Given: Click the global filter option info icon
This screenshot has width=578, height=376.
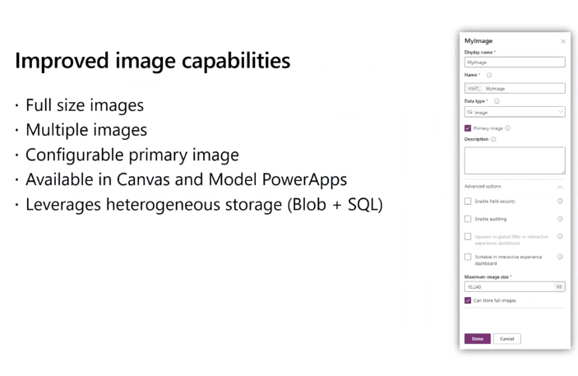Looking at the screenshot, I should point(560,237).
